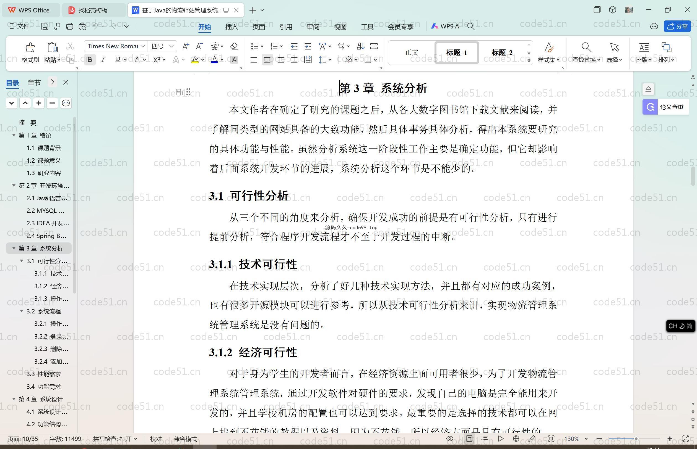Image resolution: width=697 pixels, height=449 pixels.
Task: Select Center paragraph alignment
Action: (x=267, y=60)
